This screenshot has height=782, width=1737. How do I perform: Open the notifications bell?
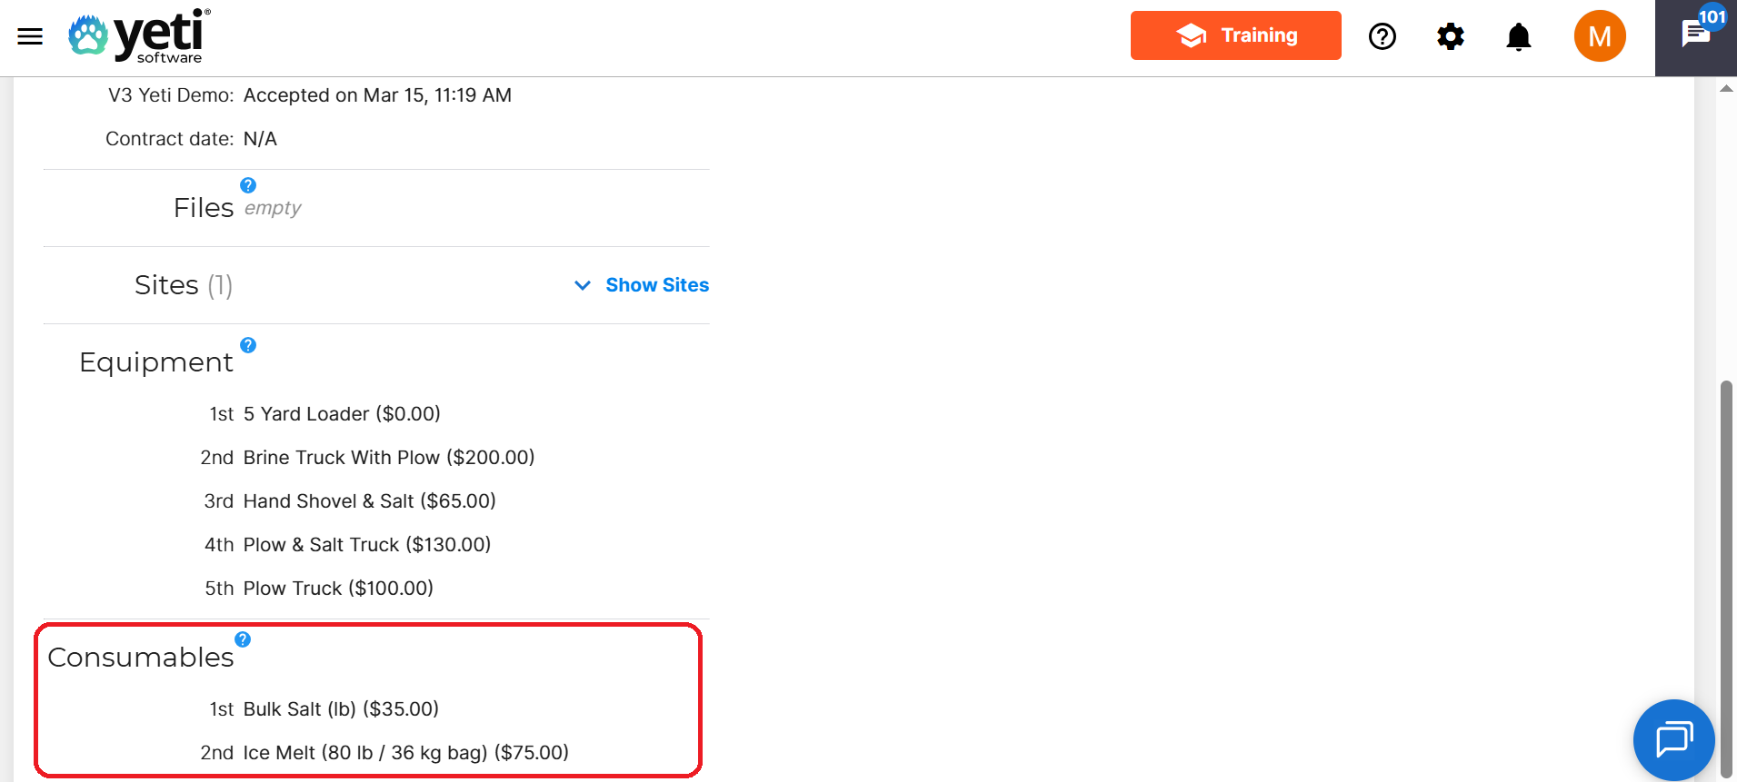(x=1518, y=37)
